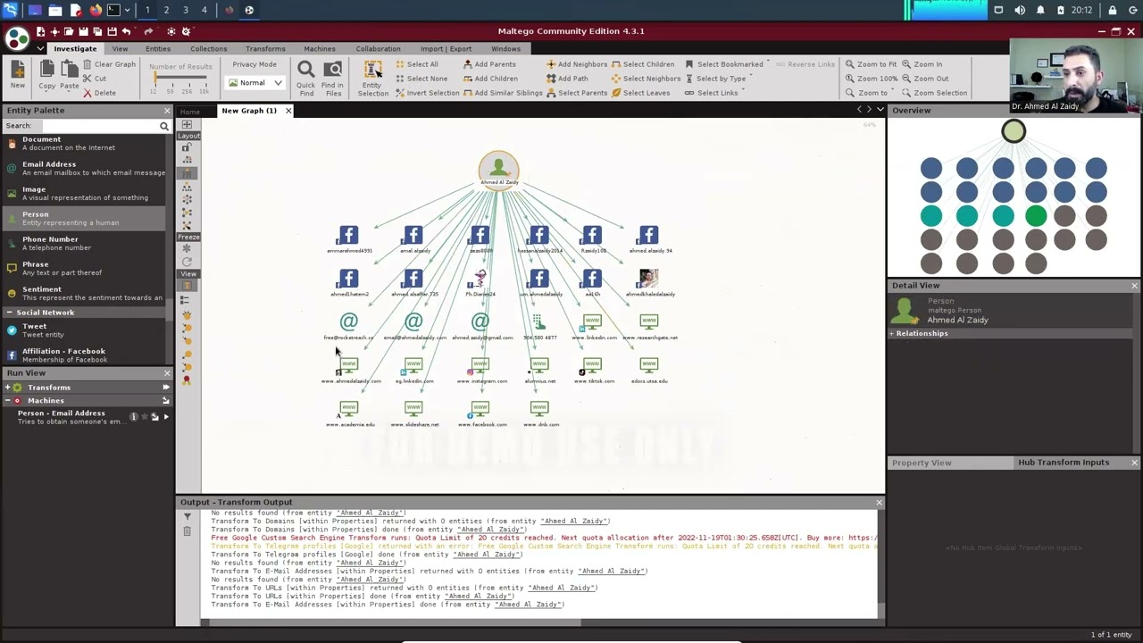Expand Transforms in Run View
1143x643 pixels.
pos(7,388)
